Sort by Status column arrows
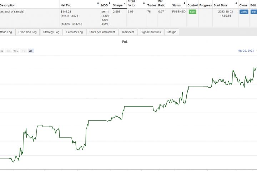Viewport: 257px width, 171px height. [x=185, y=3]
